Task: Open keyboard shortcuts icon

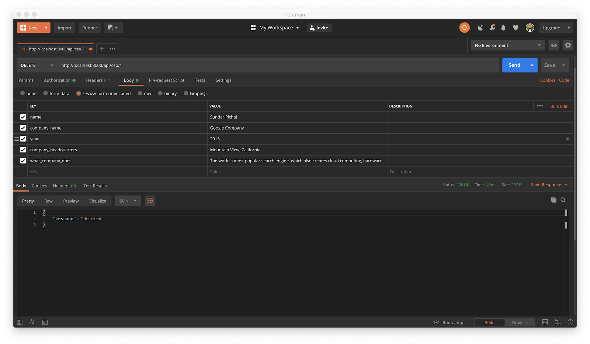Action: 558,322
